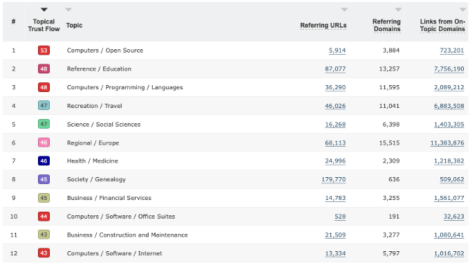The width and height of the screenshot is (470, 265).
Task: Click the Topical Trust Flow header
Action: 44,25
